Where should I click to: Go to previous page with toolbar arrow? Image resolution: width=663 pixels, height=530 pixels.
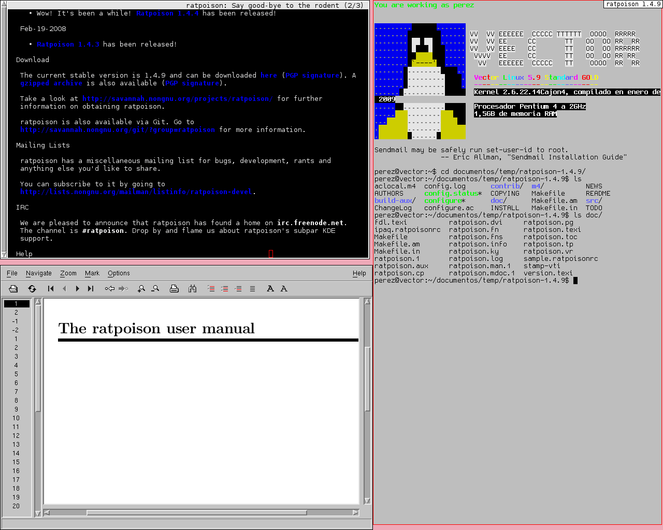coord(64,289)
